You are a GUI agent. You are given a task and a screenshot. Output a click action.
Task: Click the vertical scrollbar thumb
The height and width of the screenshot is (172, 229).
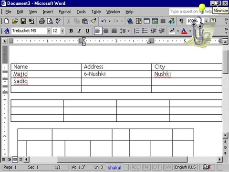[x=225, y=62]
